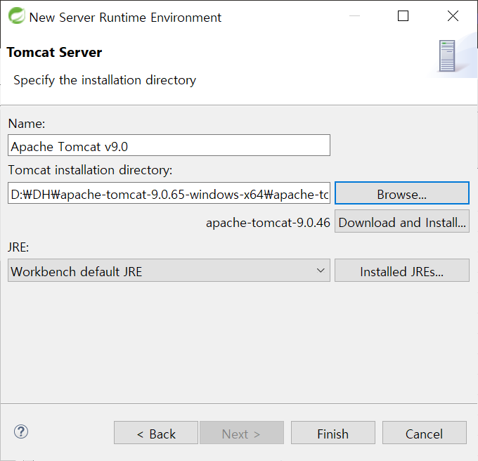
Task: Click the 'Tomcat installation directory:' label
Action: [90, 170]
